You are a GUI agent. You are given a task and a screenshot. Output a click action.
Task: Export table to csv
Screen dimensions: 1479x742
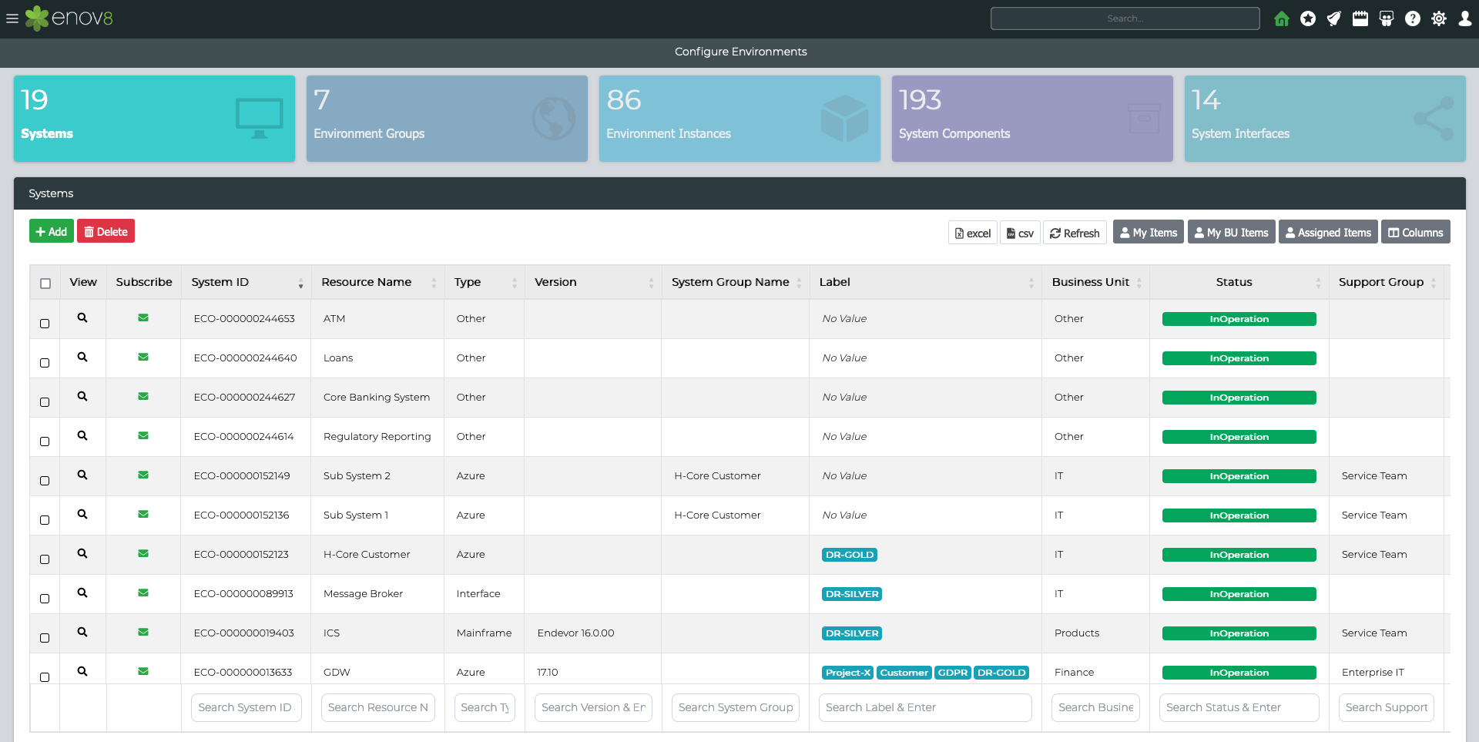[1020, 233]
